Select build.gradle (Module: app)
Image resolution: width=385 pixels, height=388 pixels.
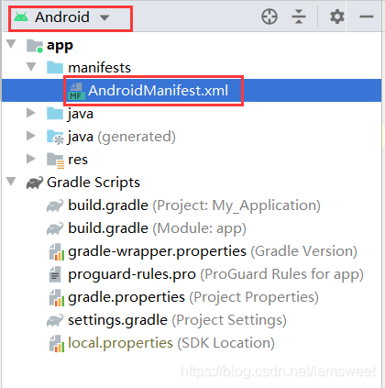(157, 228)
